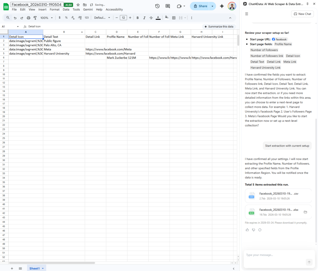
Task: Open comments panel icon
Action: click(168, 6)
